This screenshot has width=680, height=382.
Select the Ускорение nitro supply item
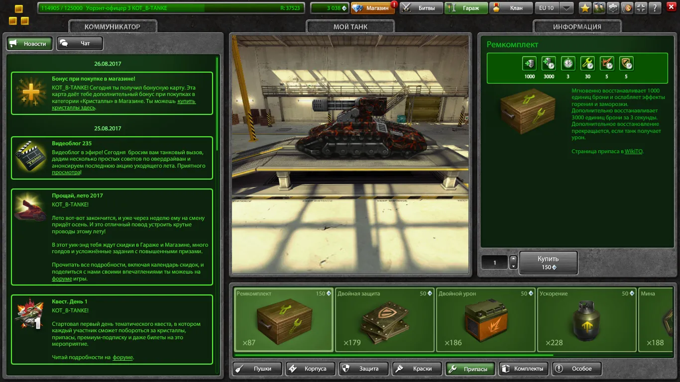tap(586, 320)
